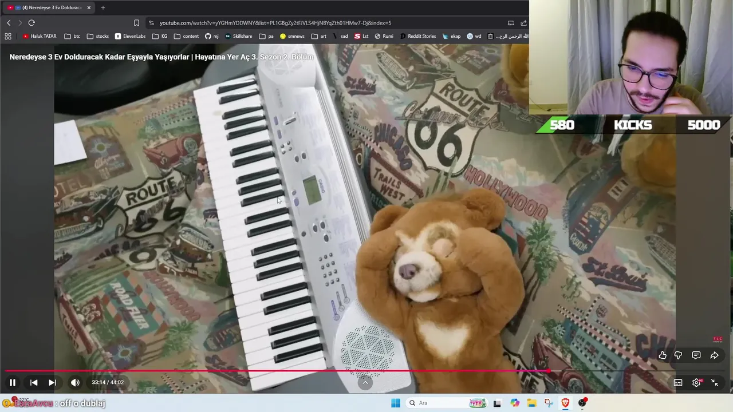Pause the YouTube video

[13, 383]
